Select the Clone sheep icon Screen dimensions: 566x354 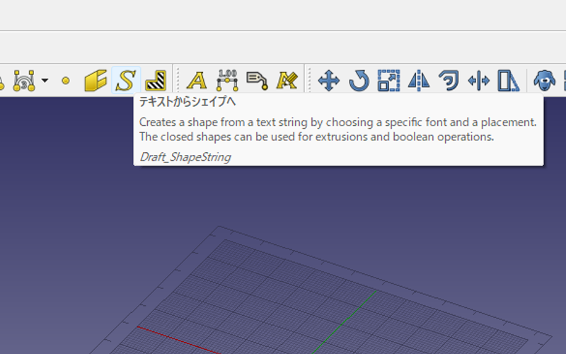[x=544, y=81]
